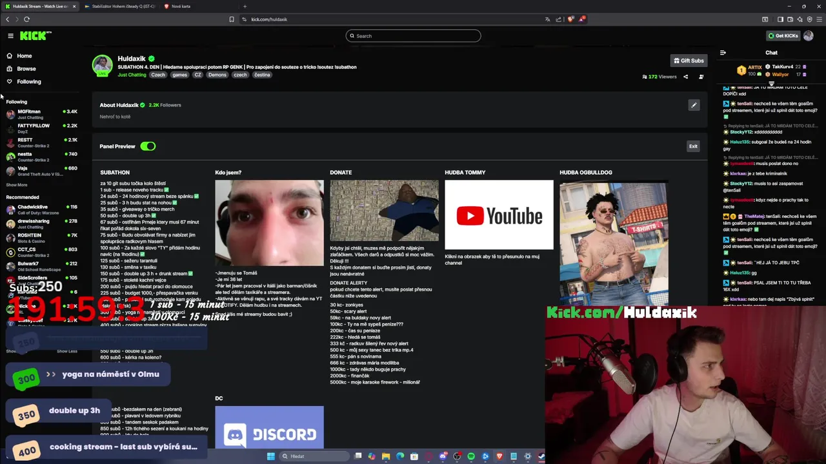Open the Brave browser main menu
Image resolution: width=826 pixels, height=464 pixels.
click(x=819, y=19)
